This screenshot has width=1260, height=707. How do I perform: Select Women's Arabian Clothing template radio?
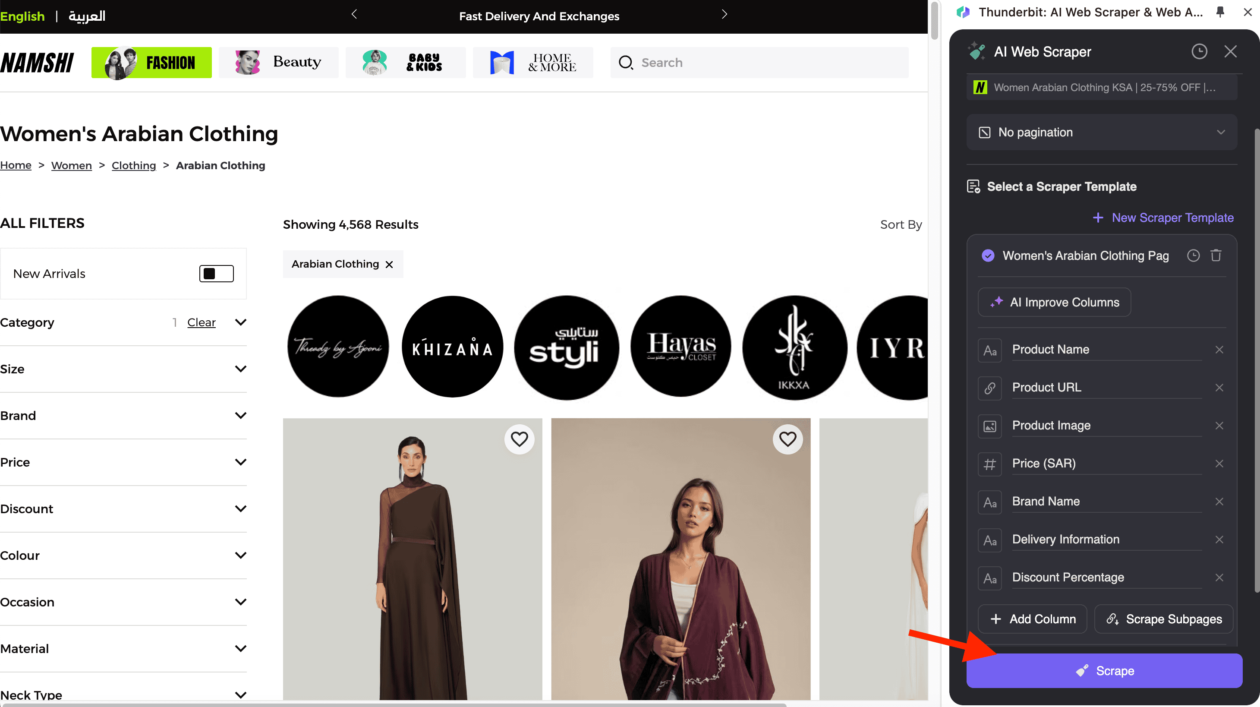988,256
